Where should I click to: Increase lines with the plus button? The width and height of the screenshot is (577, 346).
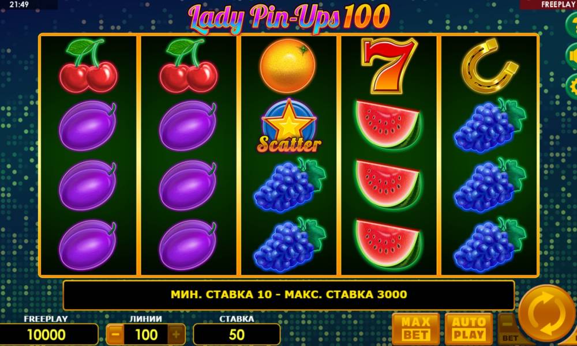click(x=176, y=334)
